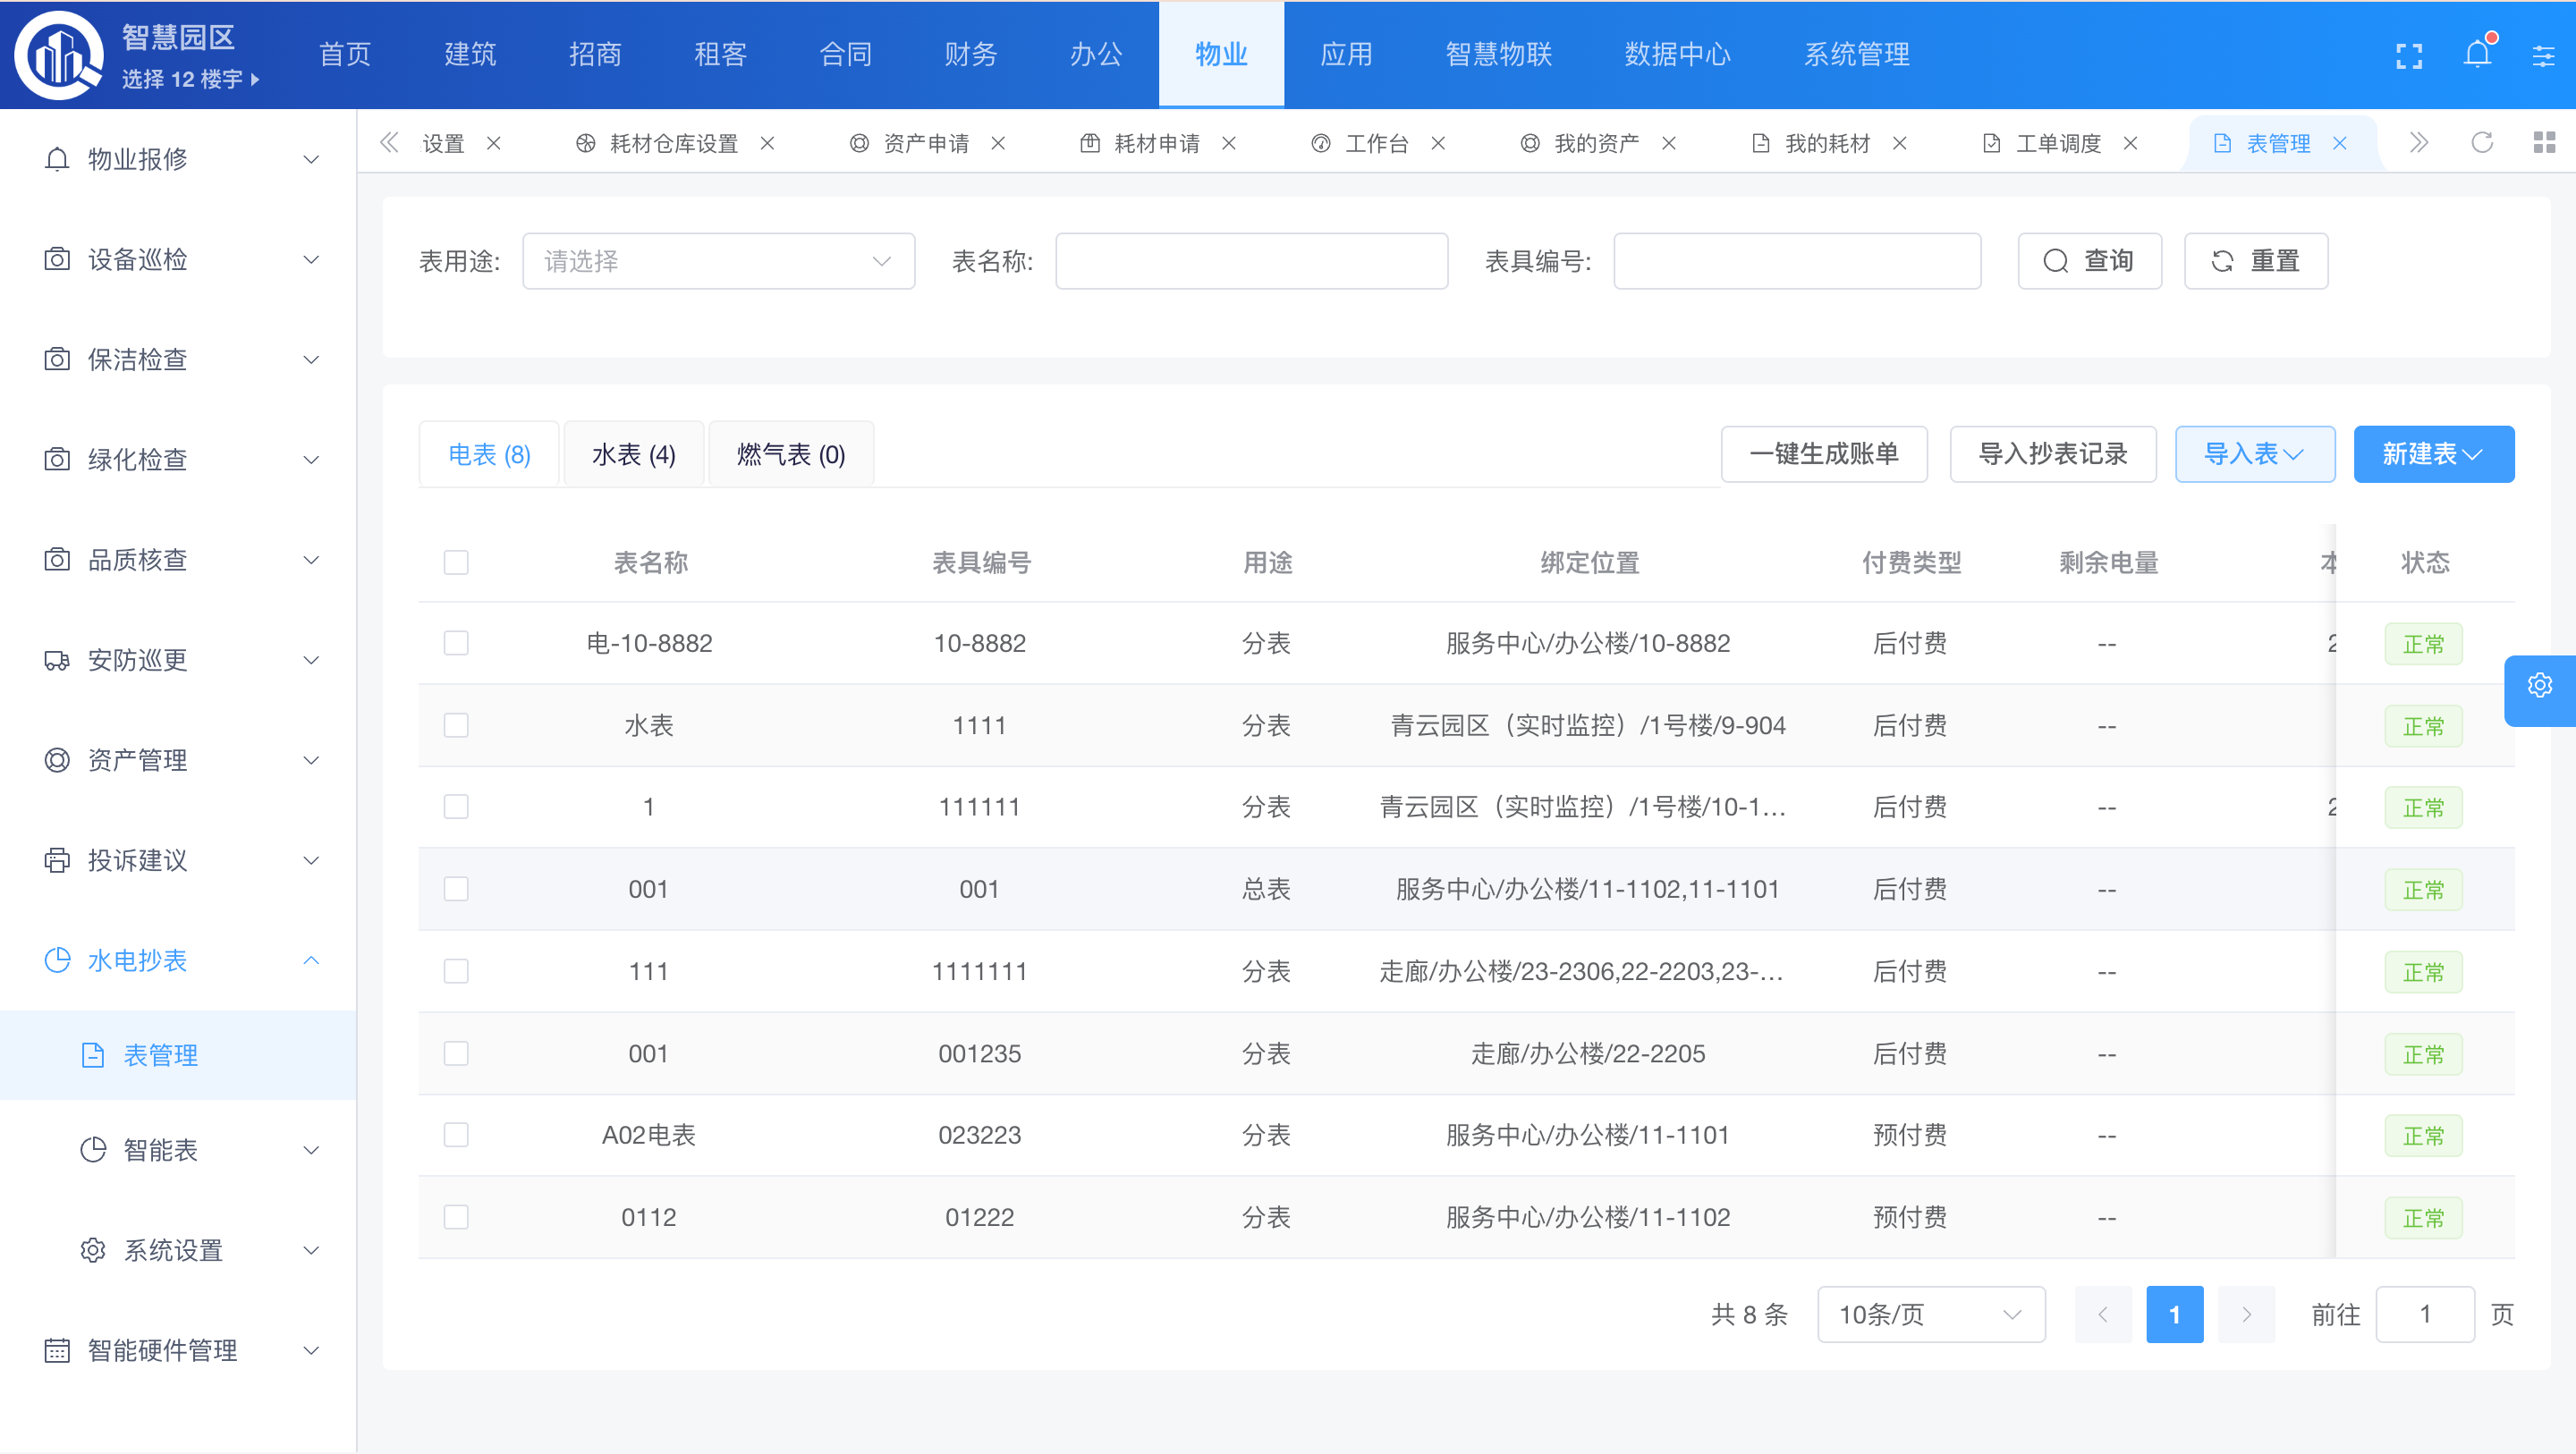This screenshot has height=1454, width=2576.
Task: Click the floating blue gear icon
Action: tap(2540, 686)
